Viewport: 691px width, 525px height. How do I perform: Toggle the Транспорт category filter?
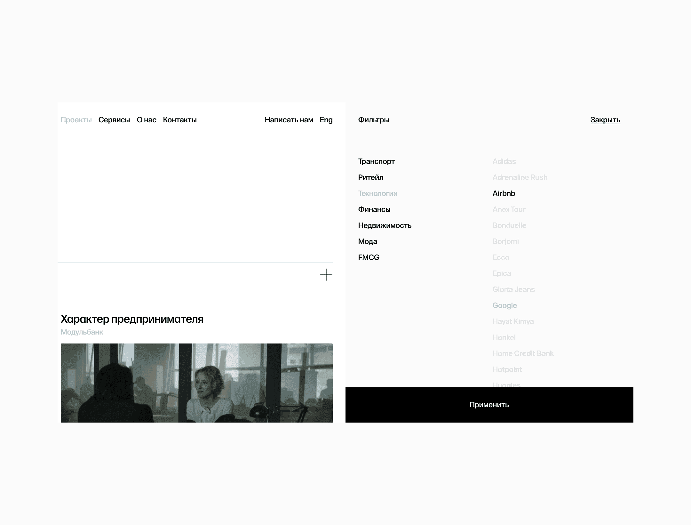click(376, 161)
